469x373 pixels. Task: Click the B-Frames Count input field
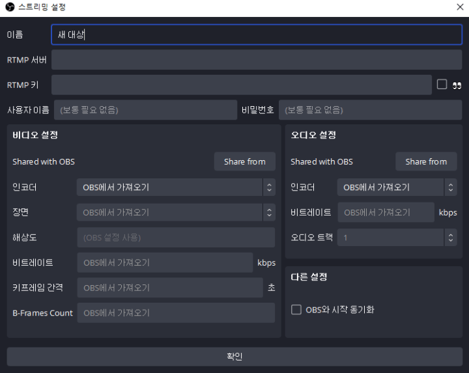[x=176, y=312]
